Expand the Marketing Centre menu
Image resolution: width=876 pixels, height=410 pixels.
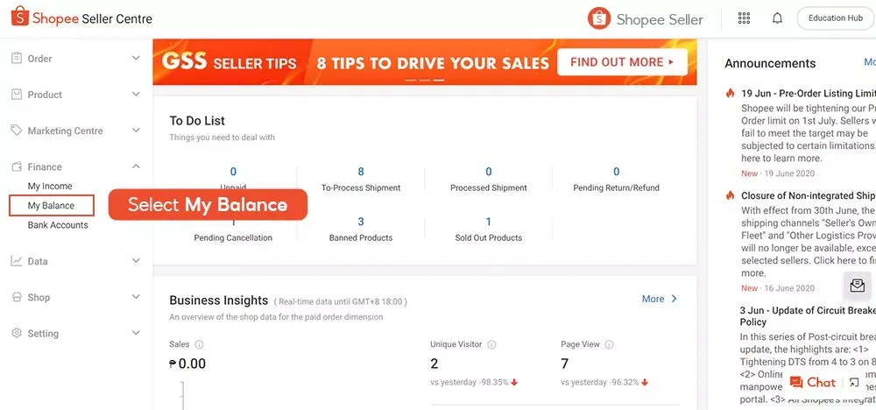[x=76, y=131]
